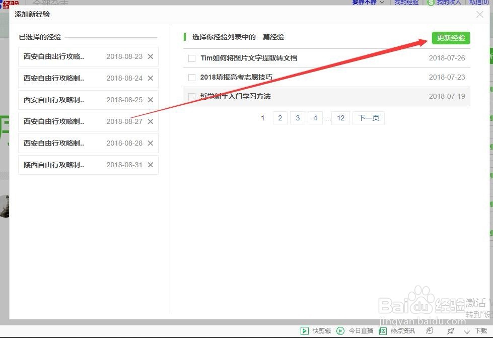Check the box for Tim如何将图片文字提取转文档
Image resolution: width=493 pixels, height=338 pixels.
[x=192, y=58]
